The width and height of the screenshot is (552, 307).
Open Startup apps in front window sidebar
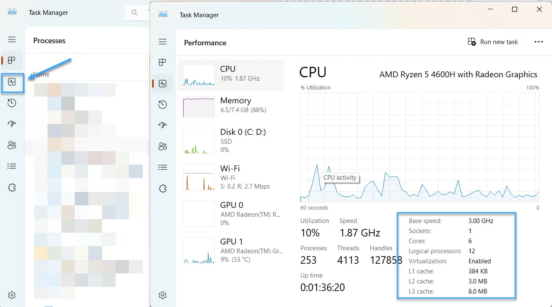163,125
